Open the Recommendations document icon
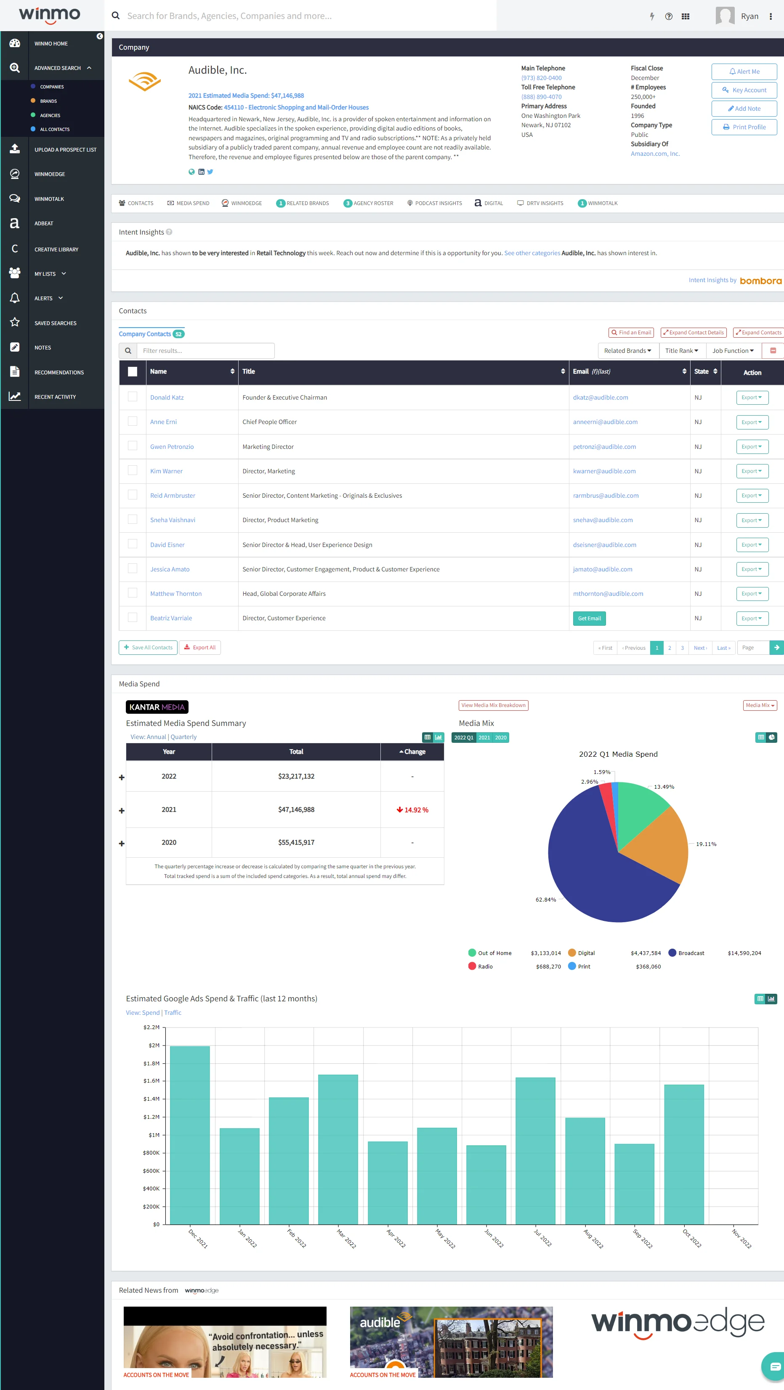This screenshot has width=784, height=1390. click(x=15, y=372)
